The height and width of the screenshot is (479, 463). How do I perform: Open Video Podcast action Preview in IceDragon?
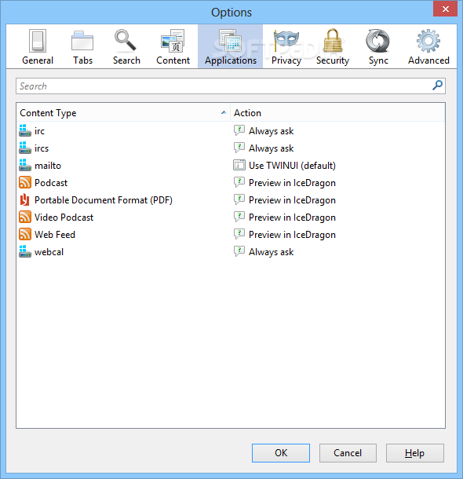point(292,218)
